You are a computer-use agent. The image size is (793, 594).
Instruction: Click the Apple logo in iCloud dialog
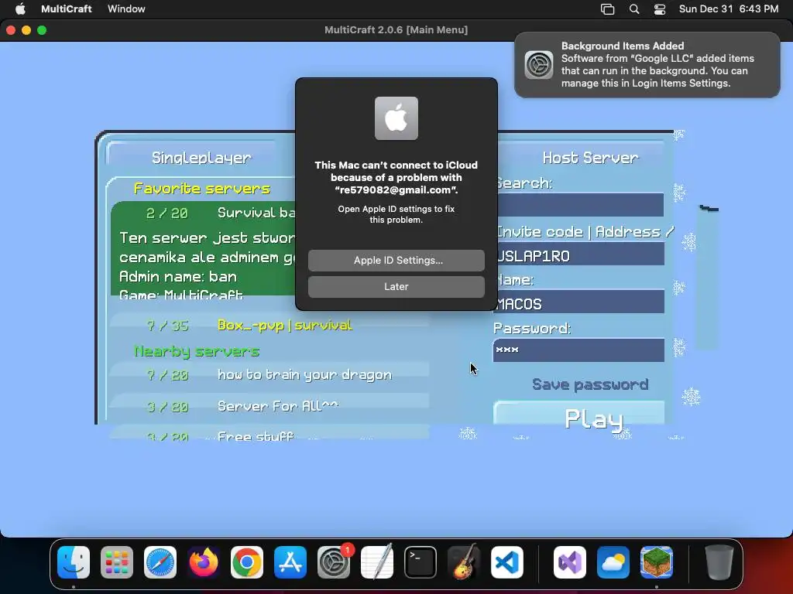click(396, 118)
